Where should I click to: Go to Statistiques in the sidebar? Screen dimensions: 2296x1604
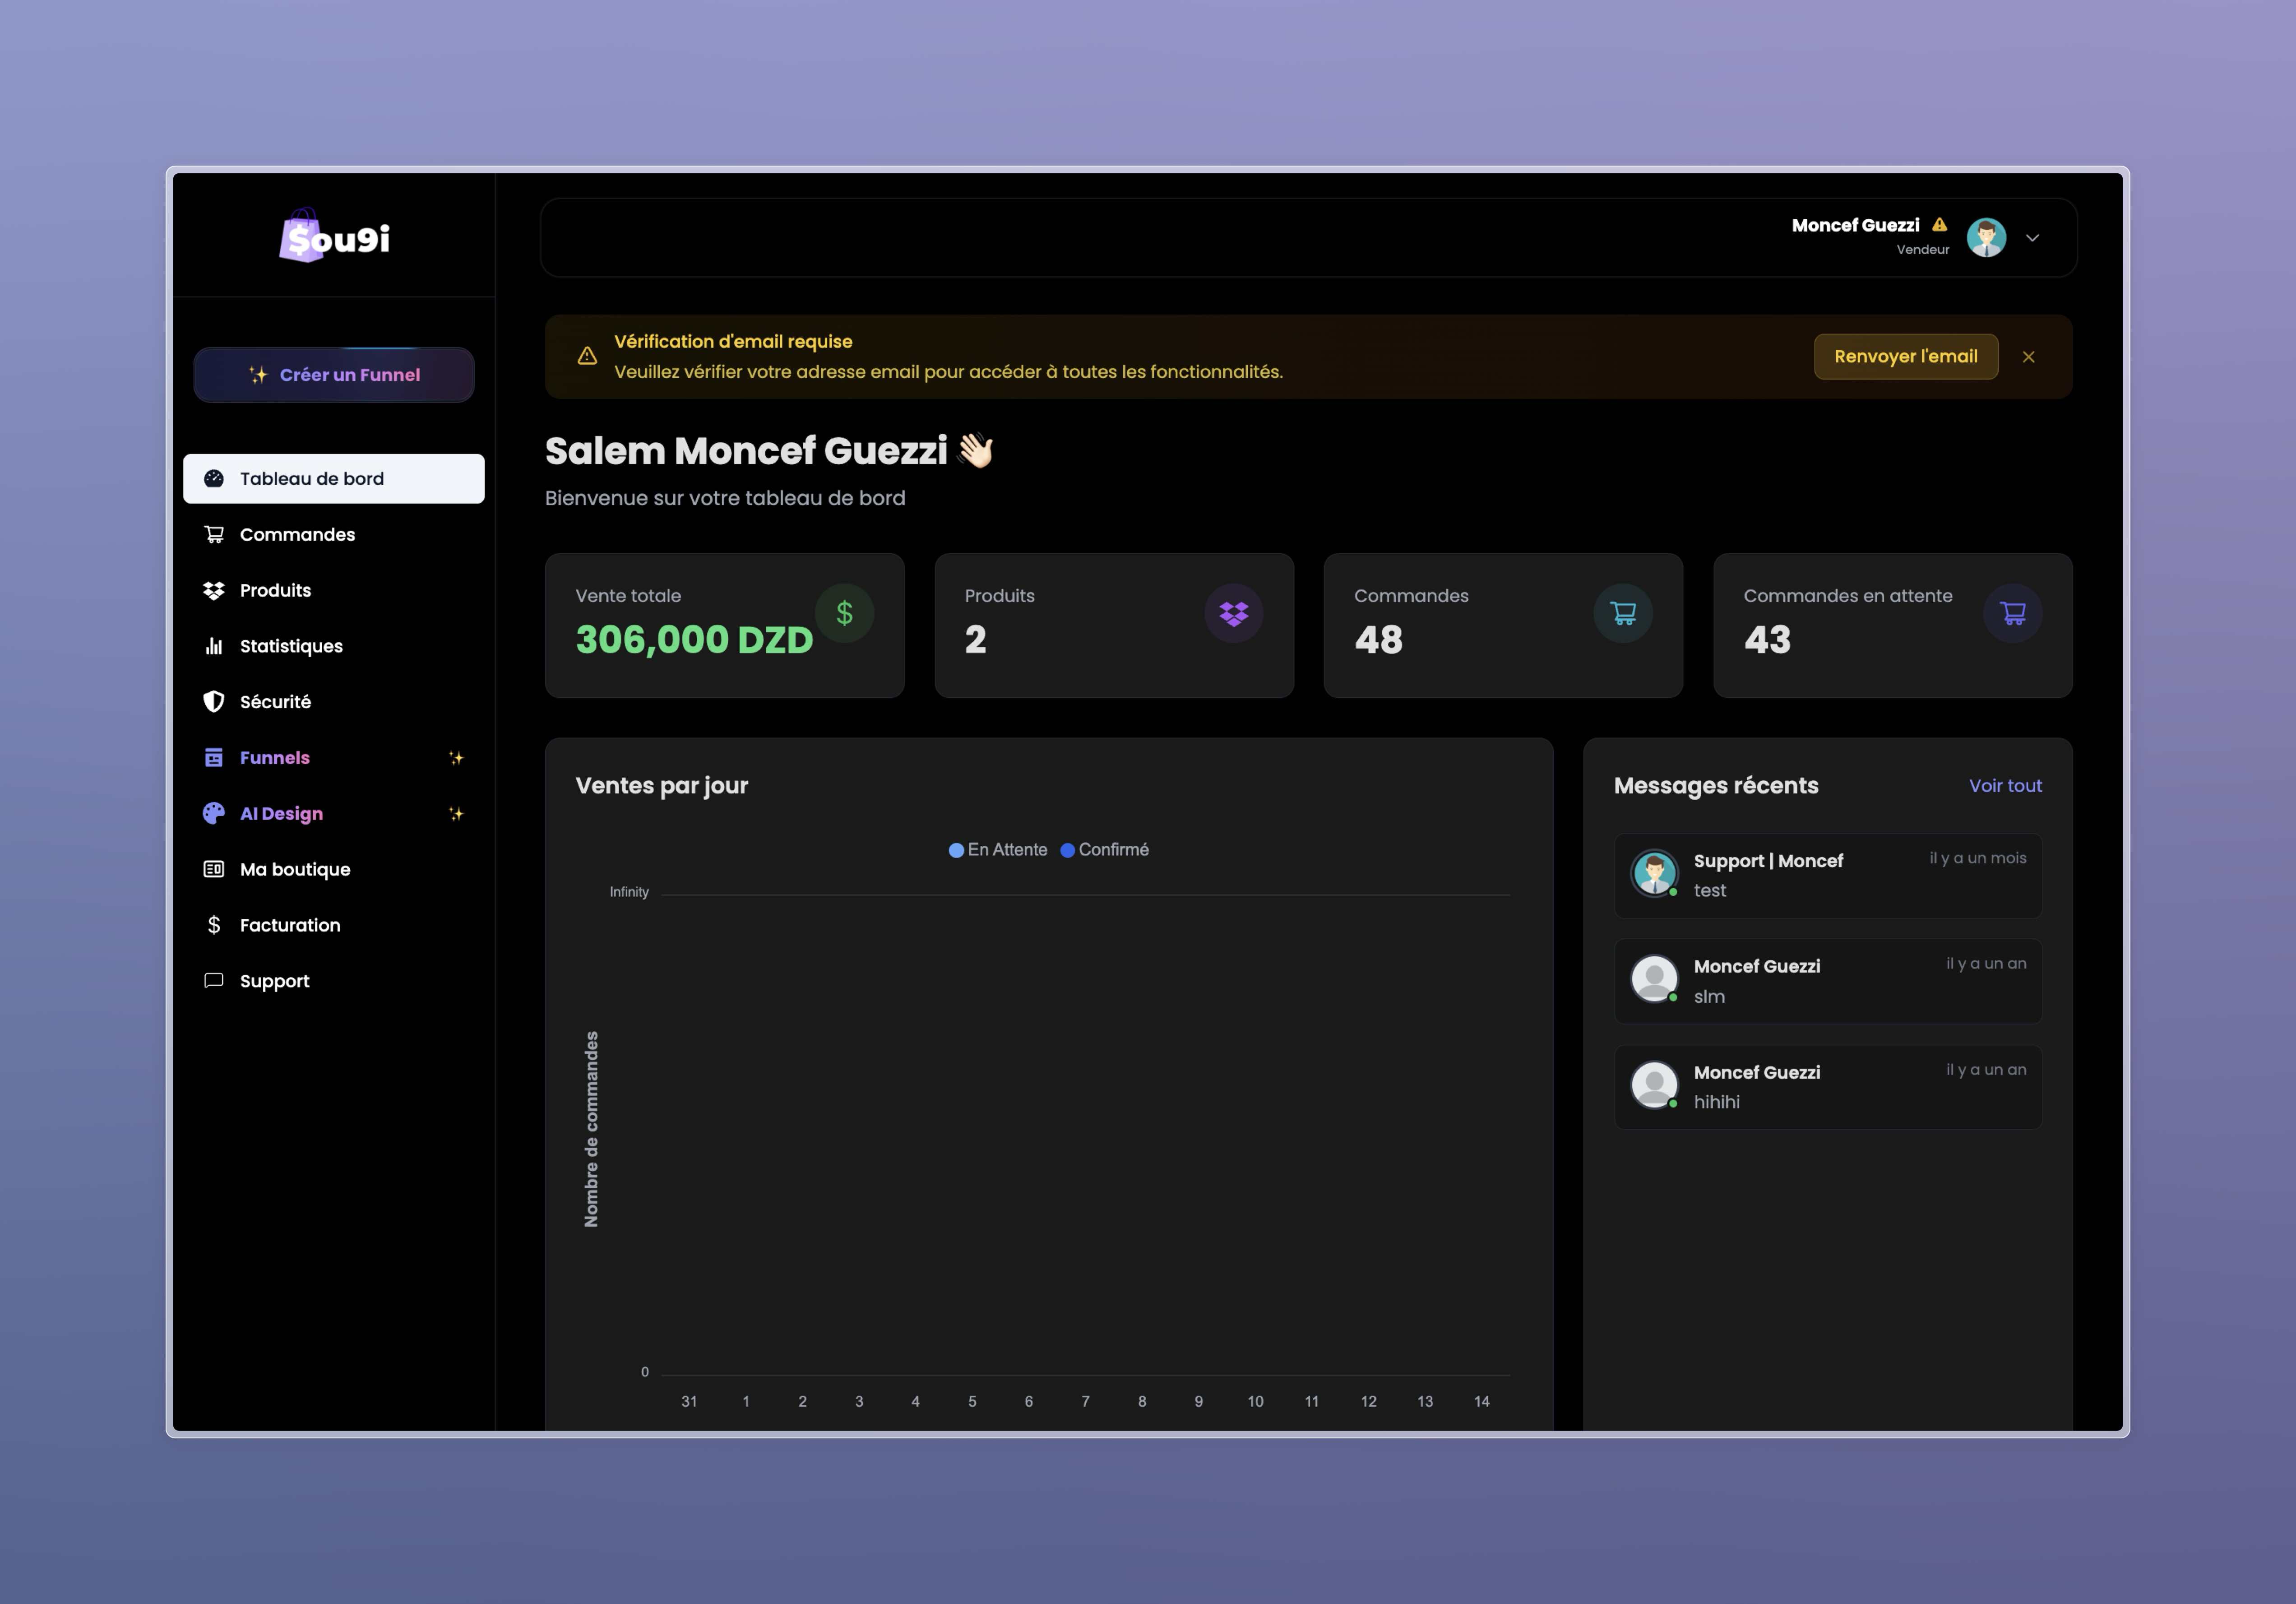coord(291,646)
